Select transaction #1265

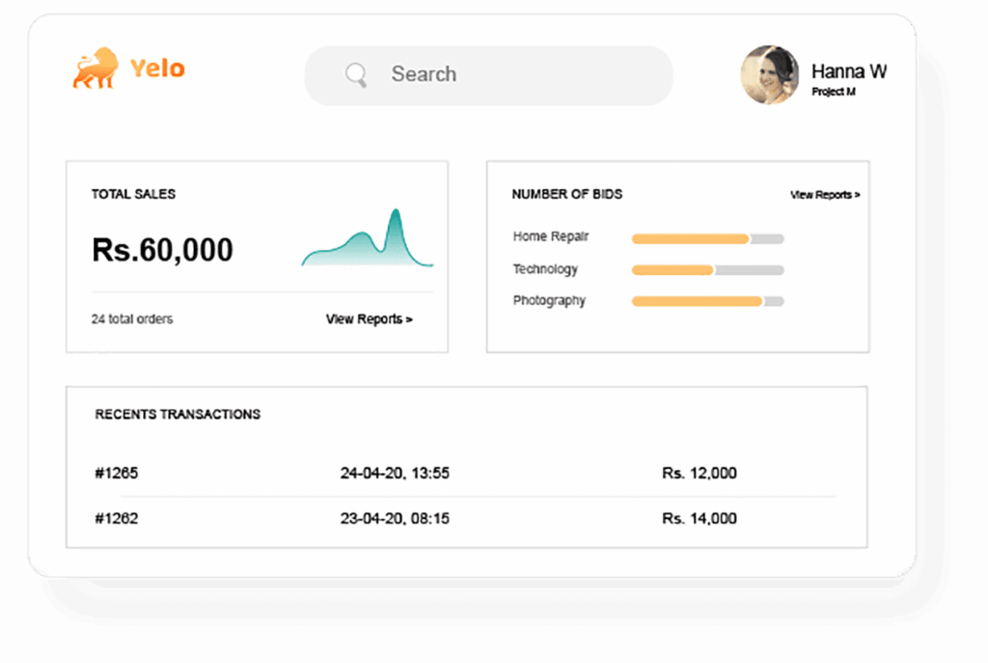117,473
